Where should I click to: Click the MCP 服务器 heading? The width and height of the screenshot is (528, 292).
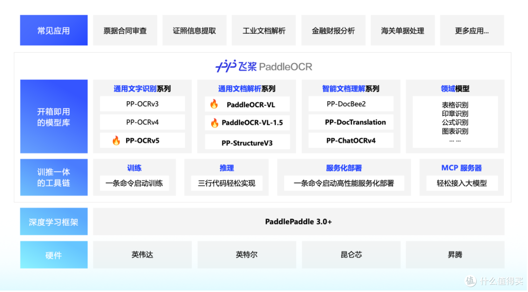(462, 168)
